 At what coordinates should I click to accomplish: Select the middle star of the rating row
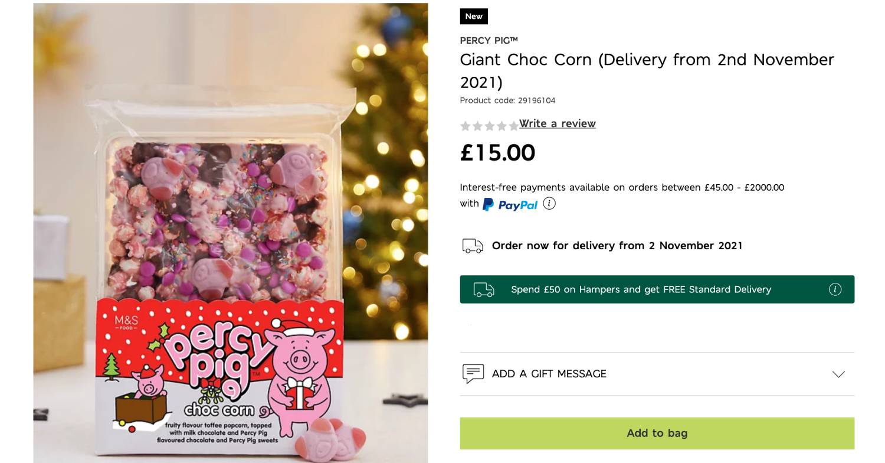pos(490,125)
